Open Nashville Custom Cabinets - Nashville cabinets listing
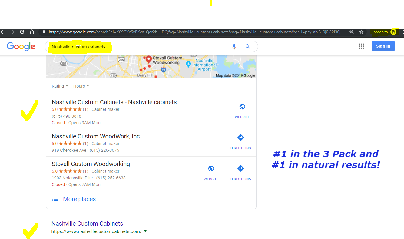 coord(114,102)
